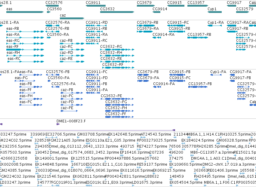256x187 pixels.
Task: Open protein label eas-PG
Action: [x=21, y=78]
